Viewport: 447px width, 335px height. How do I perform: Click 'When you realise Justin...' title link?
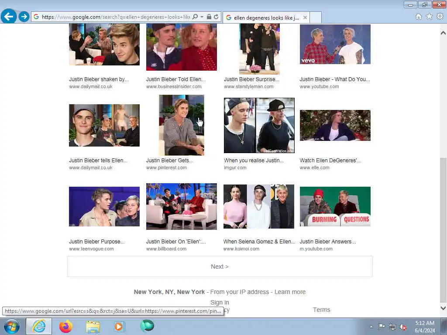[x=254, y=161]
